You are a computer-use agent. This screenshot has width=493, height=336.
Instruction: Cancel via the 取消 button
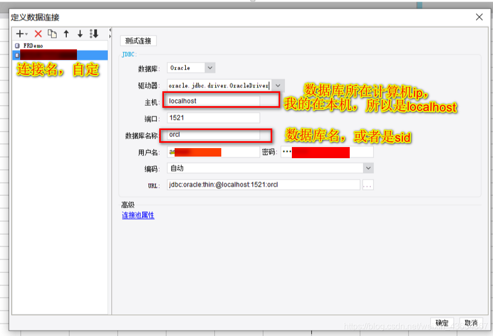[x=471, y=323]
